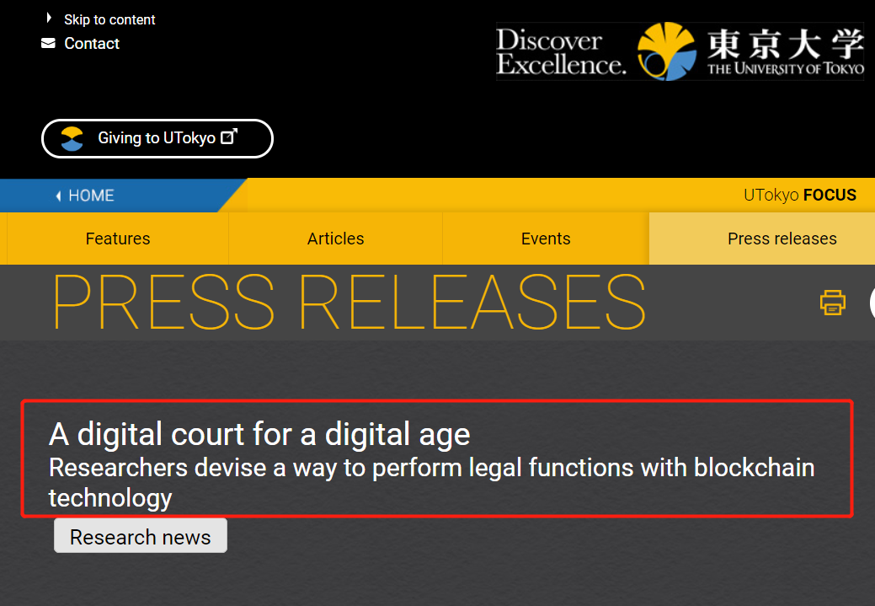The height and width of the screenshot is (606, 875).
Task: Click the PRESS RELEASES page heading
Action: [349, 303]
